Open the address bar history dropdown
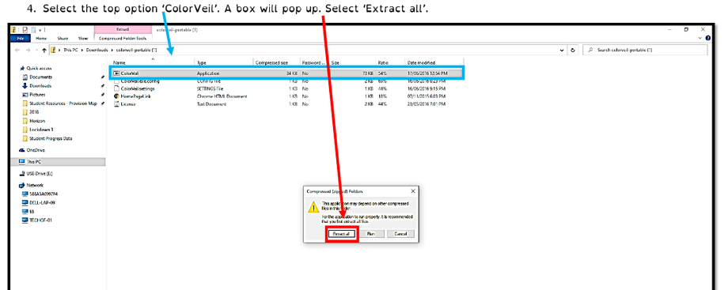 click(x=563, y=50)
